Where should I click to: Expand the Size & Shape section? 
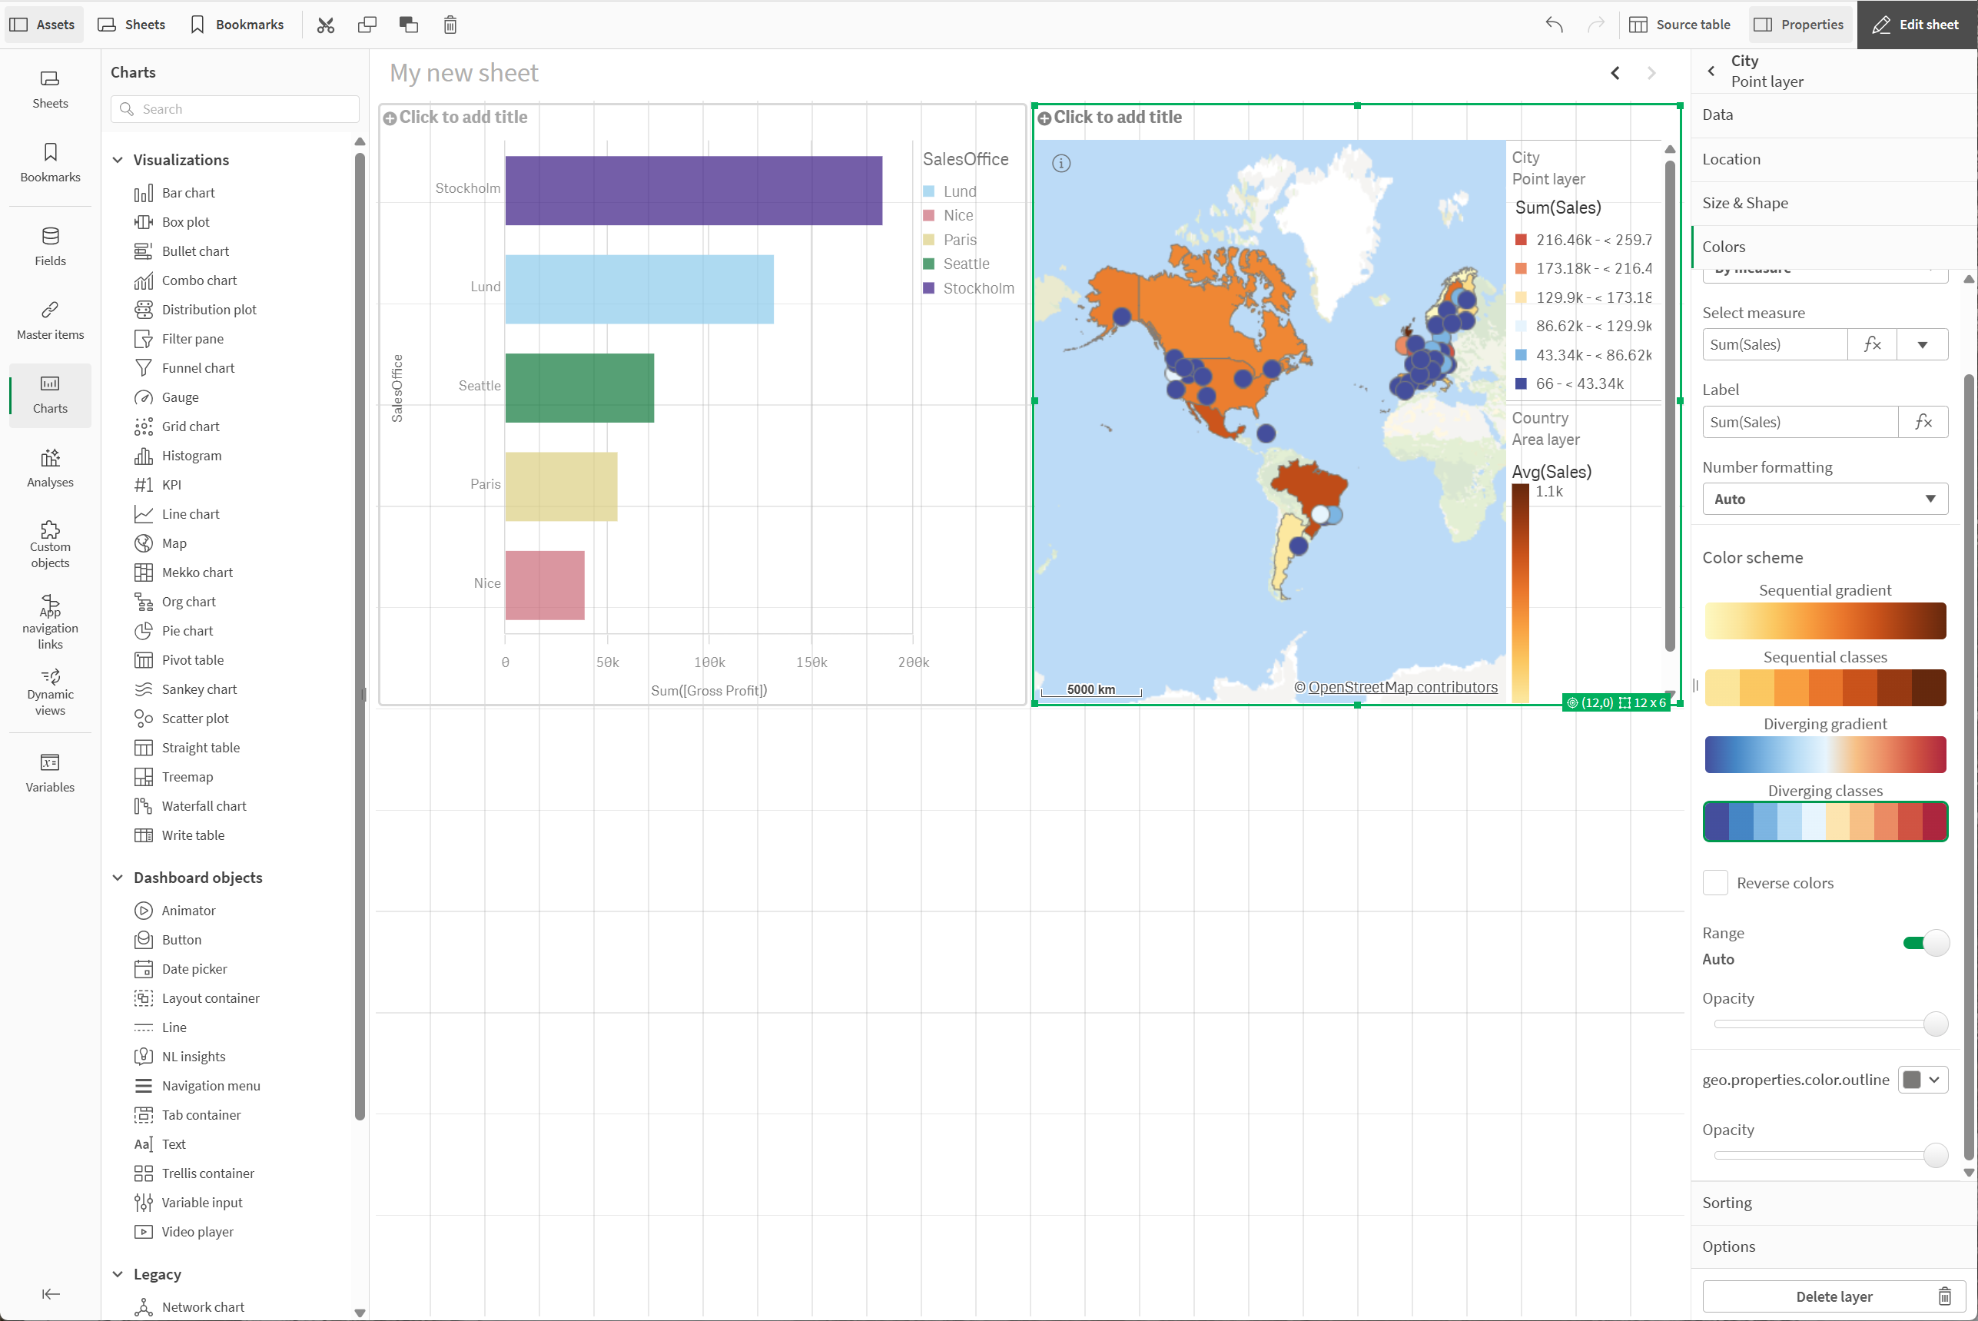[1744, 203]
